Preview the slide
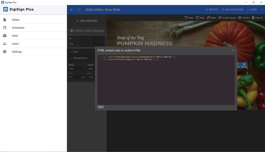Viewport: 265px width, 152px height. pyautogui.click(x=243, y=18)
